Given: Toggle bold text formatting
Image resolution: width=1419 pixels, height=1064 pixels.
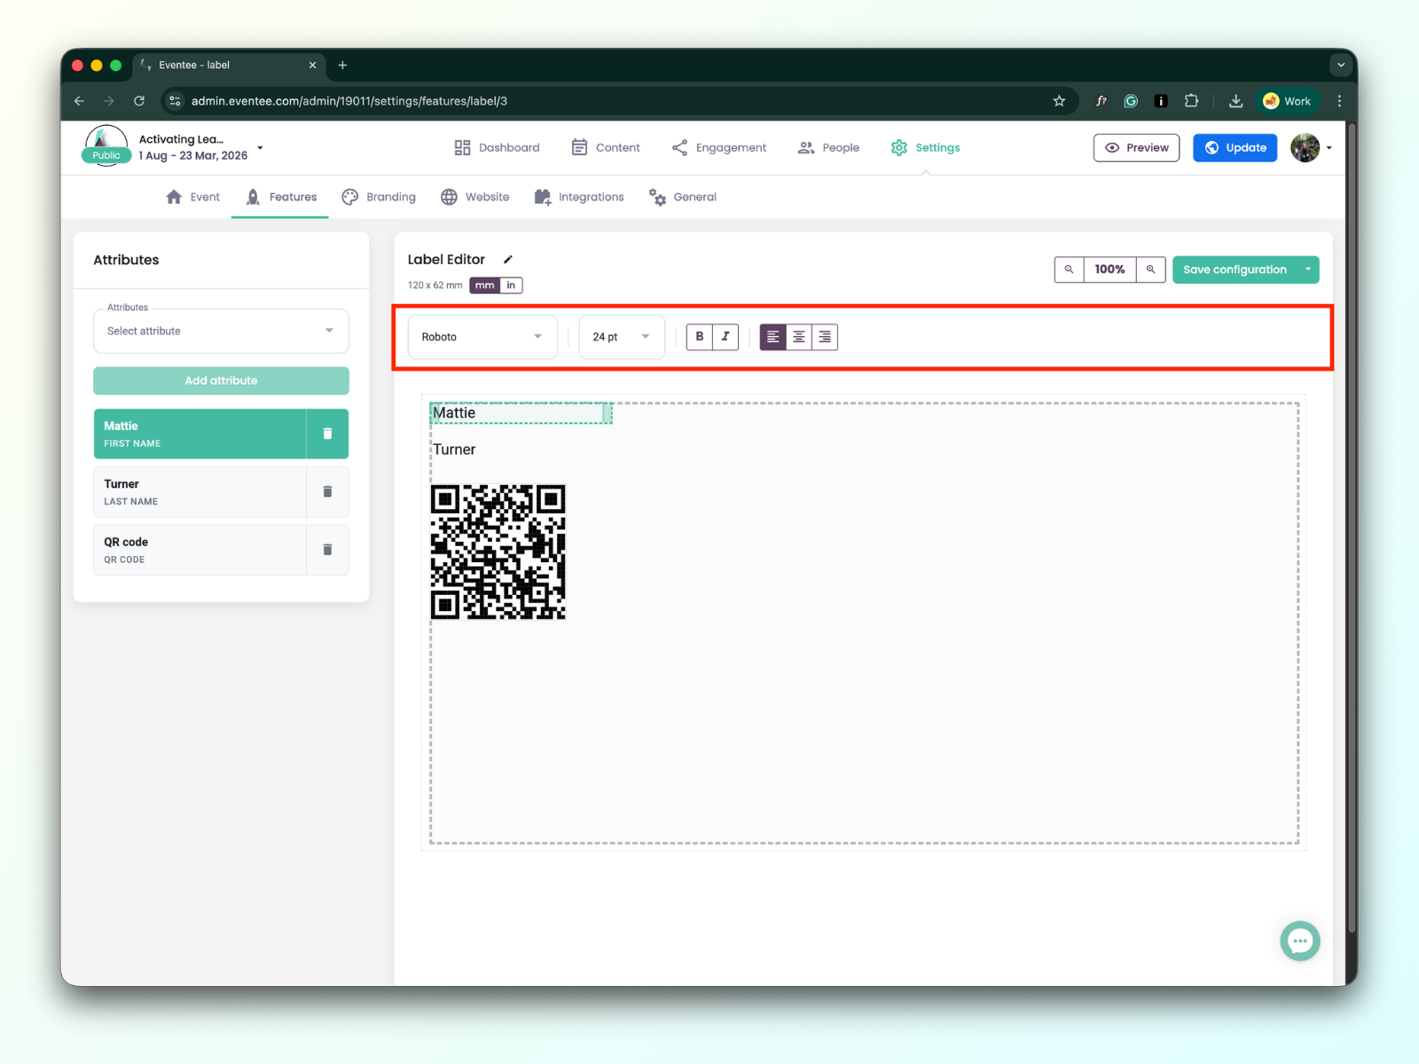Looking at the screenshot, I should pos(700,337).
